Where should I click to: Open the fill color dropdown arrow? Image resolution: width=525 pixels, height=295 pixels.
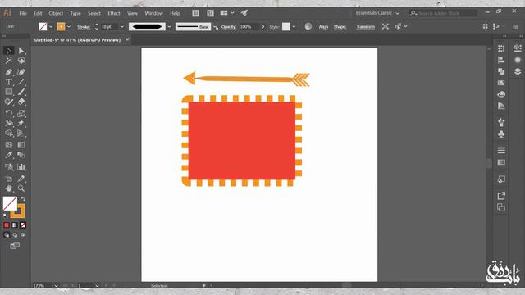click(x=51, y=27)
